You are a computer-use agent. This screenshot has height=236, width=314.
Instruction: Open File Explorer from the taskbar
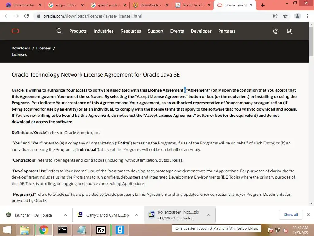25,230
